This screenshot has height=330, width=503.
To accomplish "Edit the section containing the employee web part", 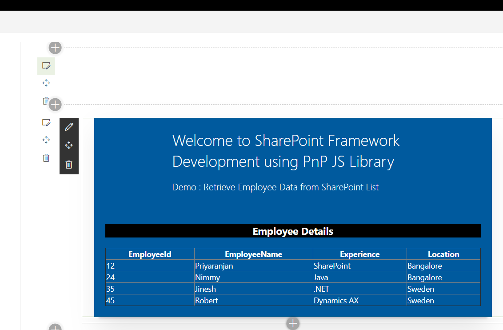I will click(x=46, y=123).
